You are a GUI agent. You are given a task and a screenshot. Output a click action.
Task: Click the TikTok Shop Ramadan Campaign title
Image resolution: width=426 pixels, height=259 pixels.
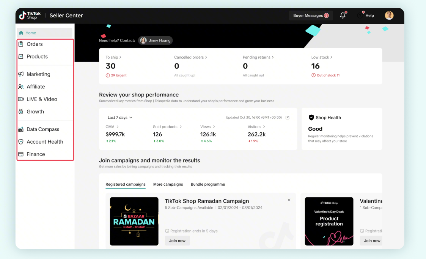(207, 201)
